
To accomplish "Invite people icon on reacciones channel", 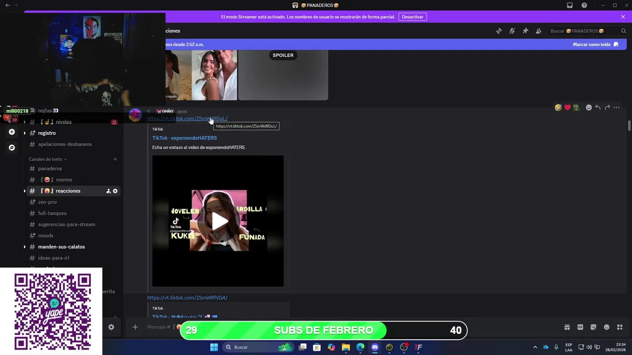I will pos(108,191).
